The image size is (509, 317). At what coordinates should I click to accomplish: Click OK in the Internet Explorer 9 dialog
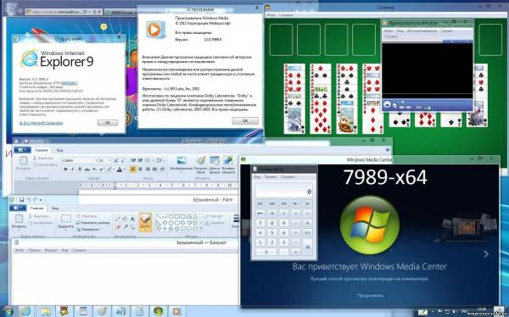108,122
